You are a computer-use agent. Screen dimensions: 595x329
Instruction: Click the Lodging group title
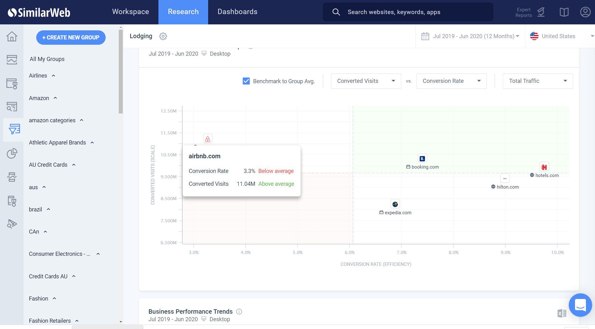(141, 36)
